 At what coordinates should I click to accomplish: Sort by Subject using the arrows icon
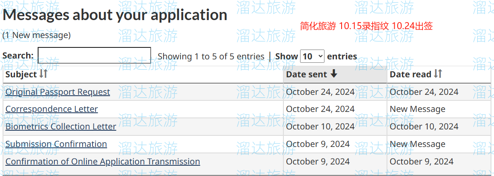[44, 74]
